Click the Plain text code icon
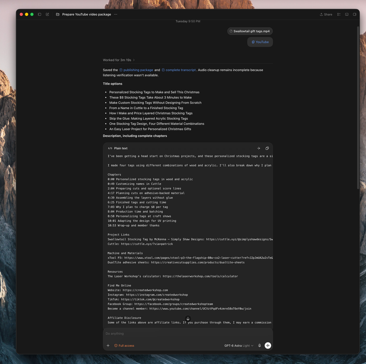 [x=110, y=148]
